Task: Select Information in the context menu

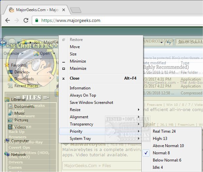Action: tap(101, 88)
